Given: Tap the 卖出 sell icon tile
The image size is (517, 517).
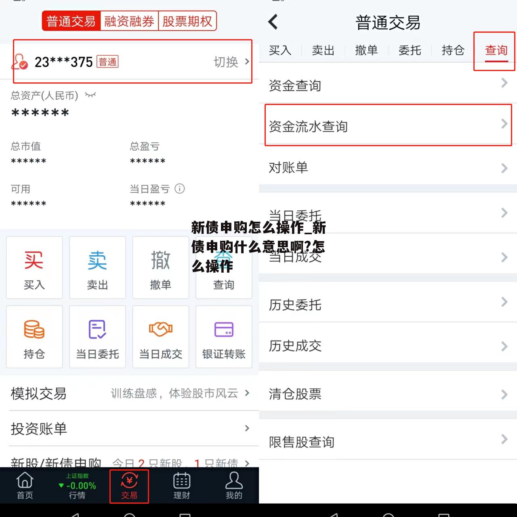Looking at the screenshot, I should point(97,267).
